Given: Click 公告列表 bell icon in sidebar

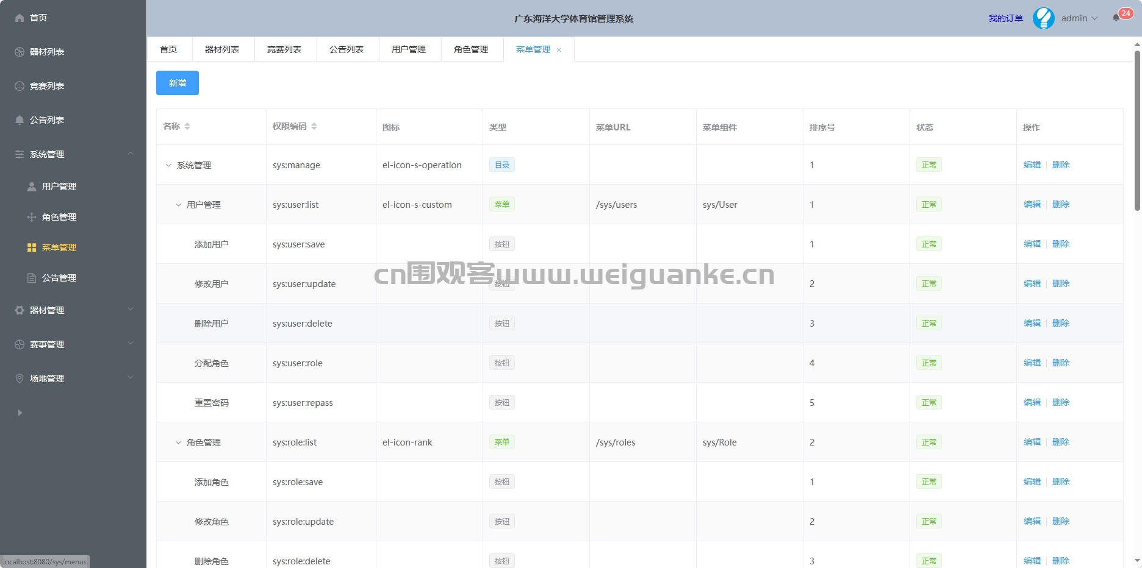Looking at the screenshot, I should pos(20,120).
